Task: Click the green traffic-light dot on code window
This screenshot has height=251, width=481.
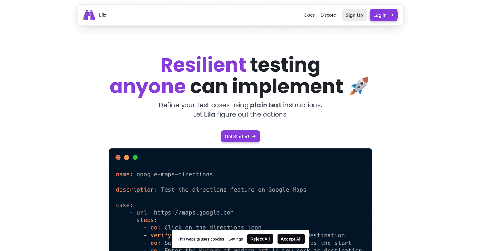Action: pos(135,157)
